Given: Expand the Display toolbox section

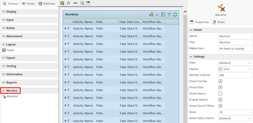Looking at the screenshot, I should tap(4, 12).
